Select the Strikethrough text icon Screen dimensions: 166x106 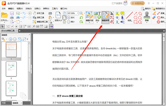point(117,17)
